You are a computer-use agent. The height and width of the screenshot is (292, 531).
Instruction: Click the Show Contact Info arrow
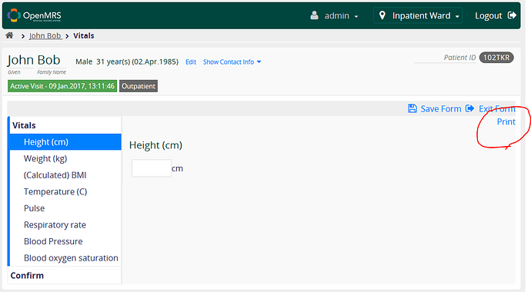click(x=259, y=61)
